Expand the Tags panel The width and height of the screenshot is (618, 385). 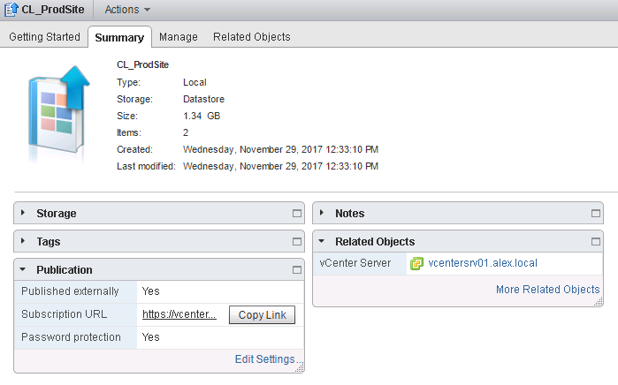coord(24,242)
